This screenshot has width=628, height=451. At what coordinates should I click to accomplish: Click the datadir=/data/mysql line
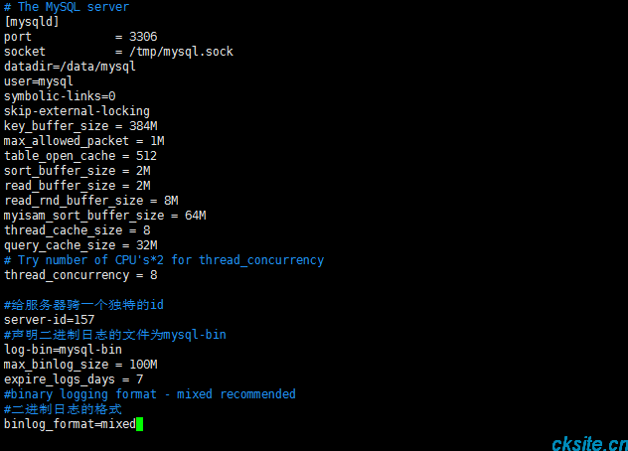[x=70, y=67]
